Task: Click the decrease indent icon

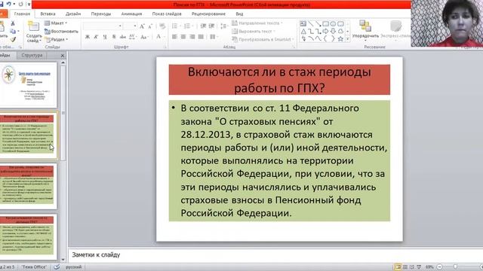Action: (x=203, y=26)
